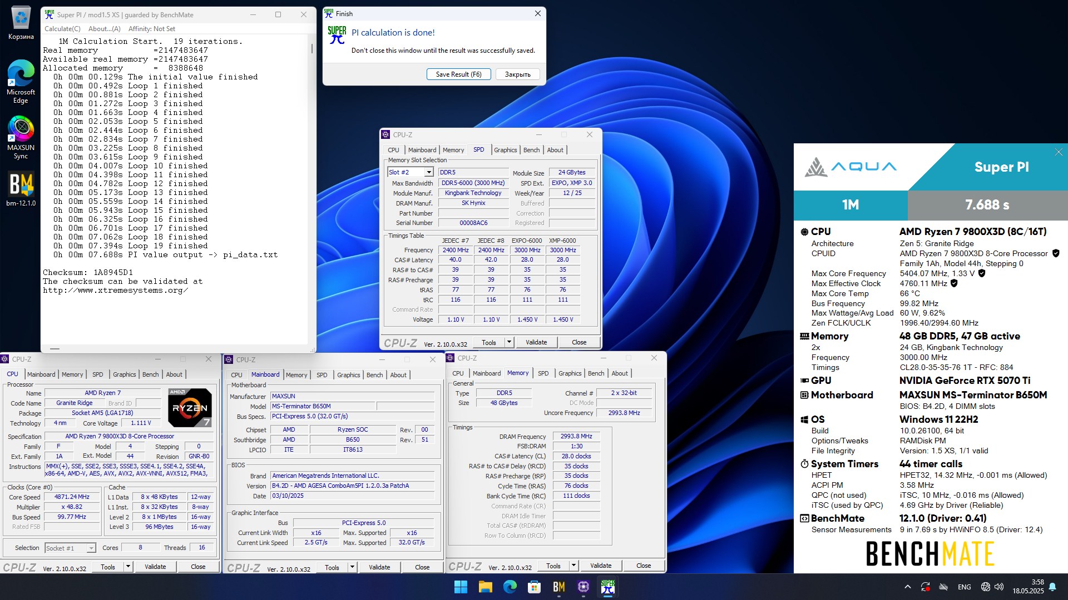1068x600 pixels.
Task: Open MAXSUN Sync desktop shortcut
Action: pyautogui.click(x=21, y=137)
